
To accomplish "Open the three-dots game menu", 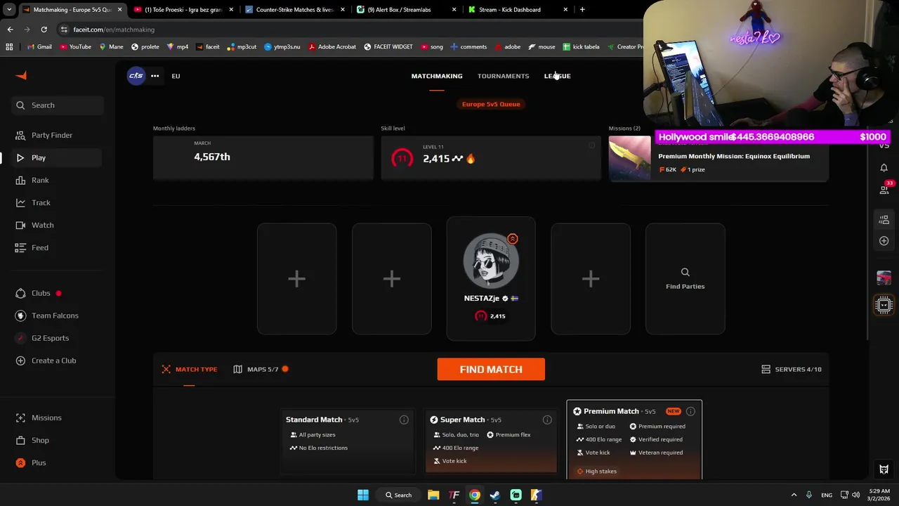I will click(155, 76).
